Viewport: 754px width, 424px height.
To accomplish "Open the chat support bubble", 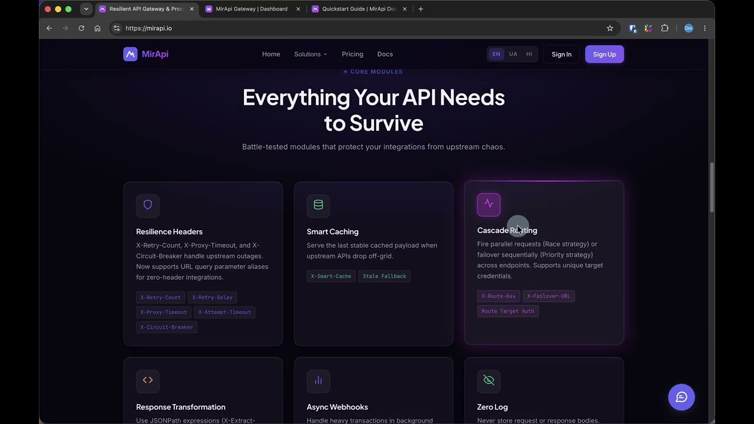I will [682, 397].
